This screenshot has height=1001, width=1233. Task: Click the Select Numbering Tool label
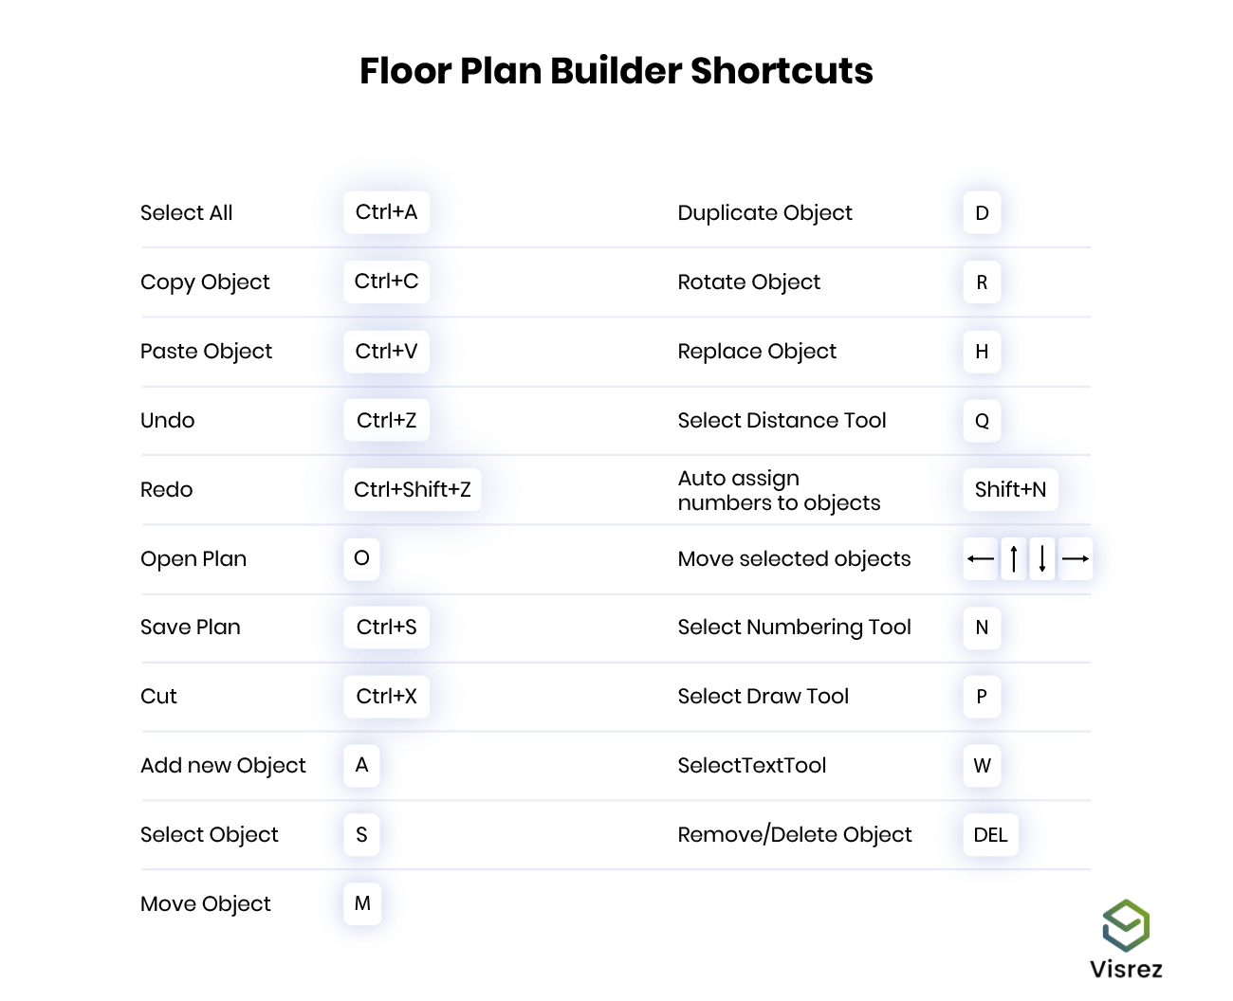[794, 628]
